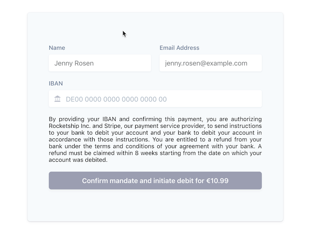This screenshot has height=234, width=310.
Task: Click the mandate line starting By providing
Action: [x=155, y=119]
